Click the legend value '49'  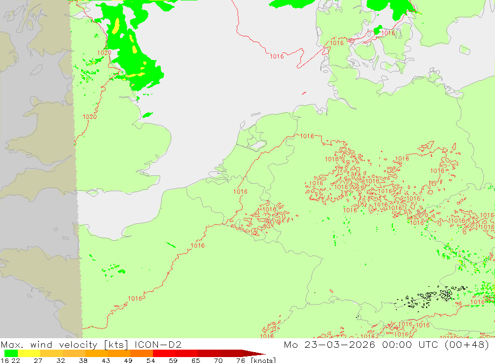coord(128,361)
